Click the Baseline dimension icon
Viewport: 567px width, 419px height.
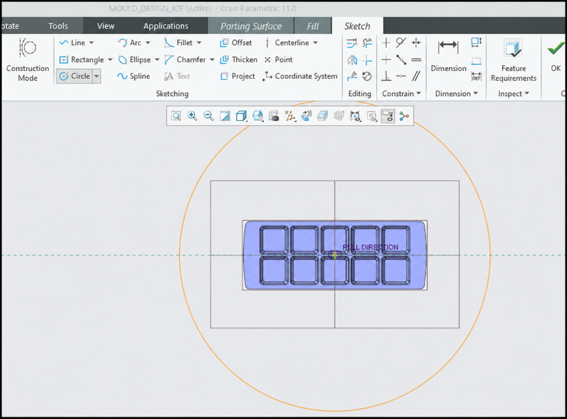[x=476, y=60]
